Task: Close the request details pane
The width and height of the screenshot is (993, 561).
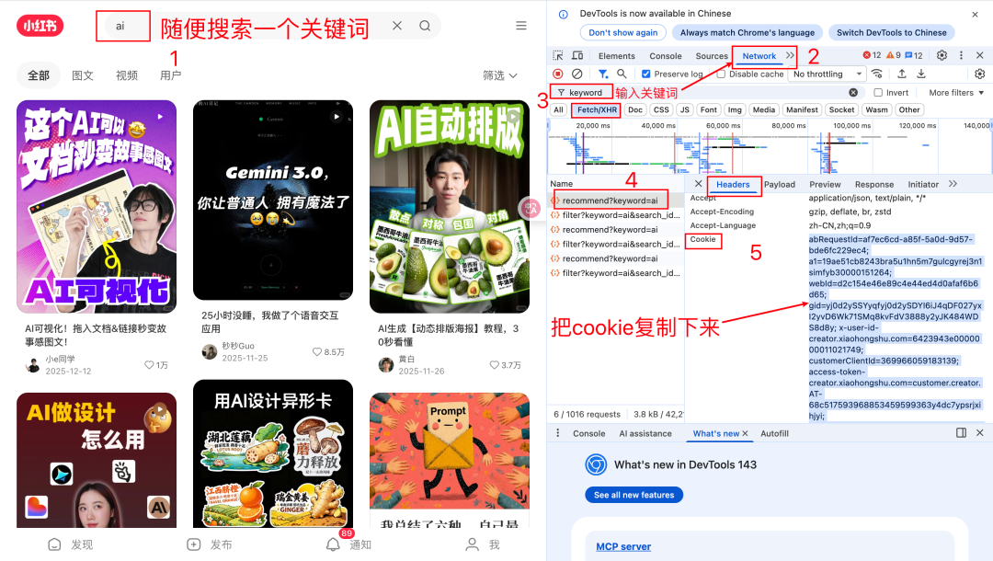Action: pyautogui.click(x=698, y=184)
